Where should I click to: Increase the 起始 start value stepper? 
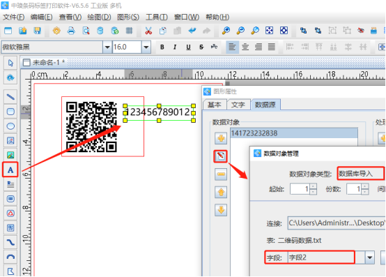[313, 186]
